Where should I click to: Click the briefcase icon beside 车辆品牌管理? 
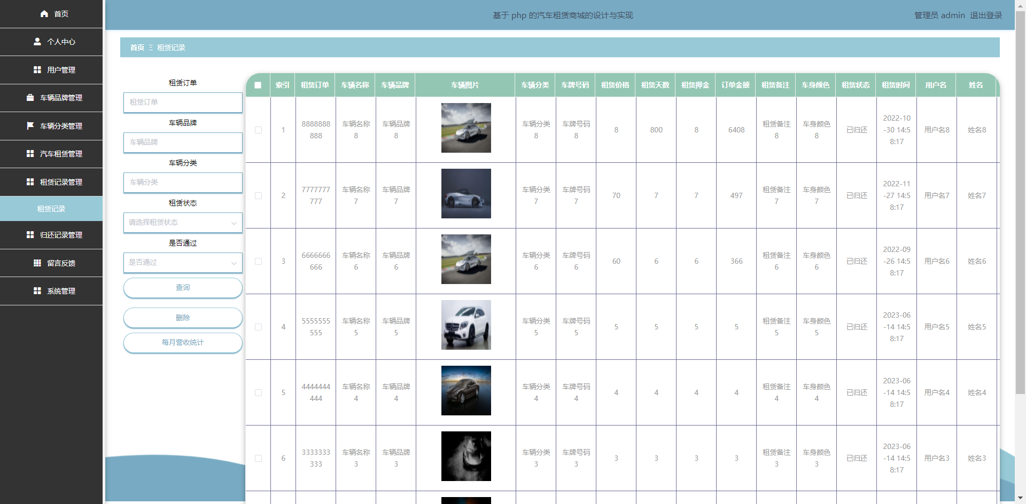[x=30, y=98]
